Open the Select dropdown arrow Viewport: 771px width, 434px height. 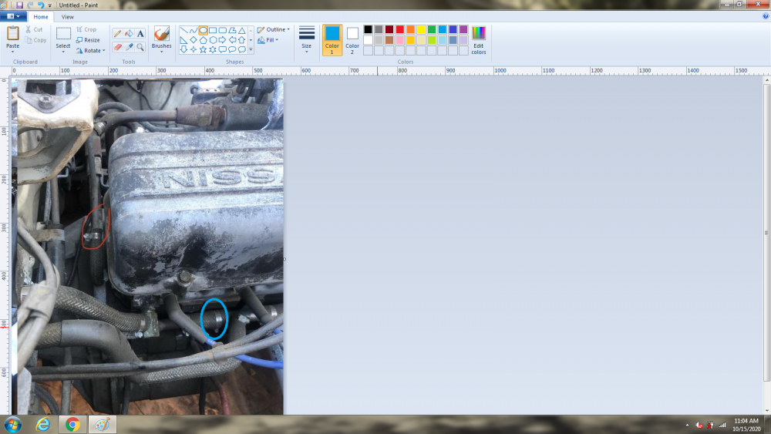coord(63,52)
